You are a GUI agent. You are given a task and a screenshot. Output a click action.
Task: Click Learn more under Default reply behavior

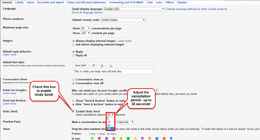click(9, 55)
